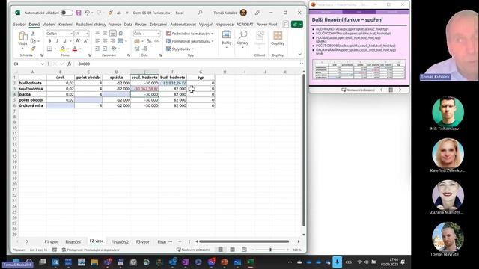Open the PowerPoint app in taskbar

[x=225, y=262]
